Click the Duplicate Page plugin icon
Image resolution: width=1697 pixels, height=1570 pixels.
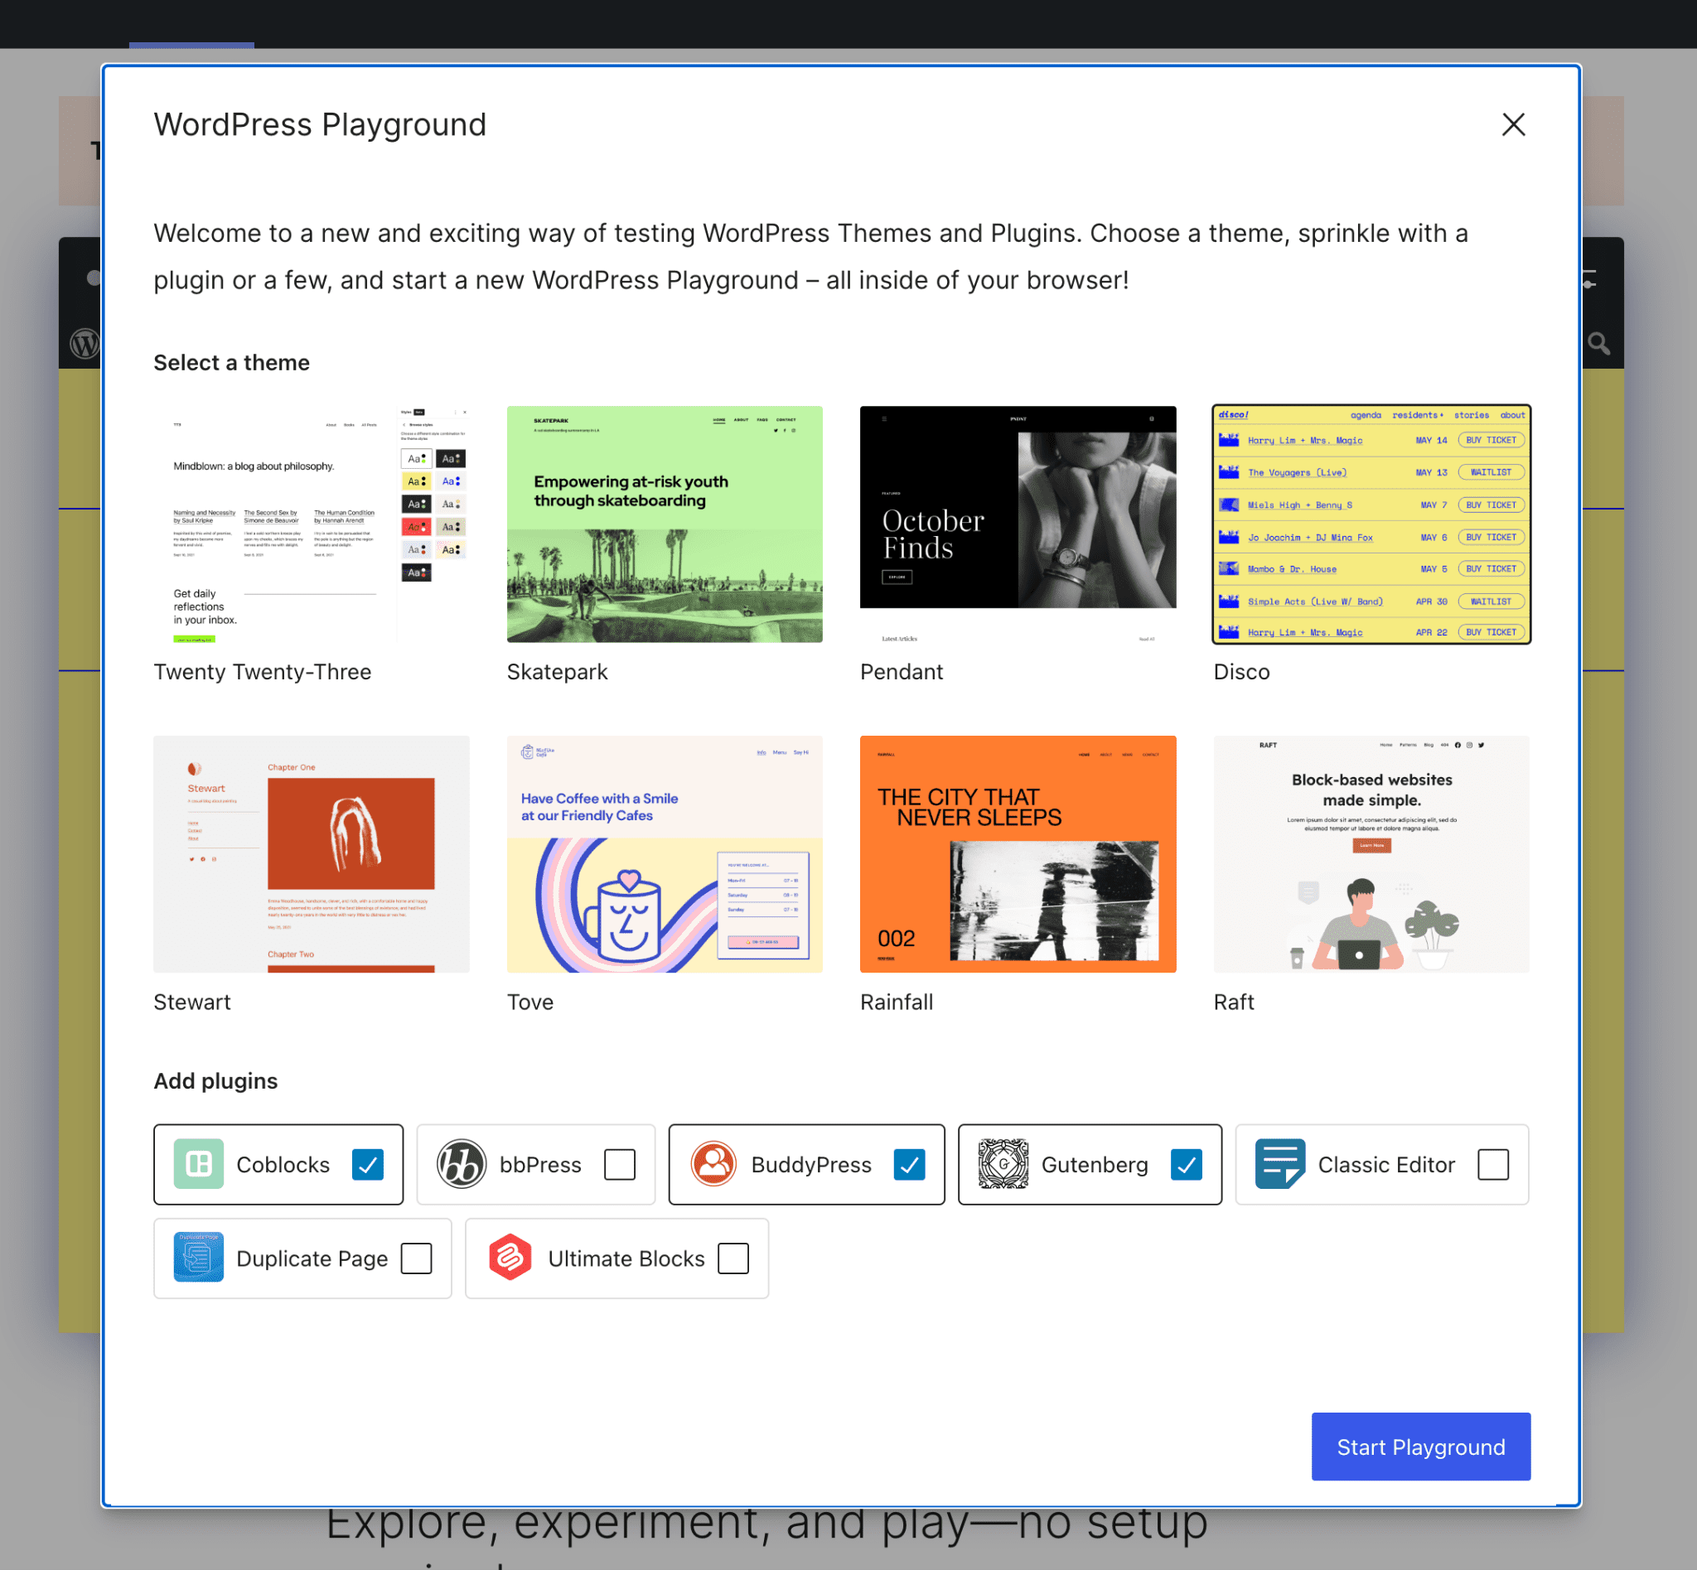pyautogui.click(x=198, y=1258)
